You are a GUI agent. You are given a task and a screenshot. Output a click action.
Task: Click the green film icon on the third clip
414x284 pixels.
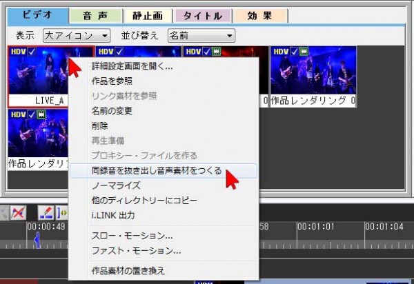coord(217,52)
